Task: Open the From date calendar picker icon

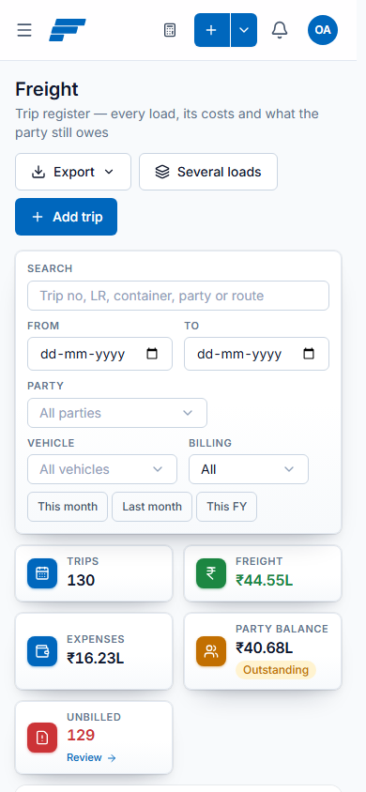Action: click(152, 354)
